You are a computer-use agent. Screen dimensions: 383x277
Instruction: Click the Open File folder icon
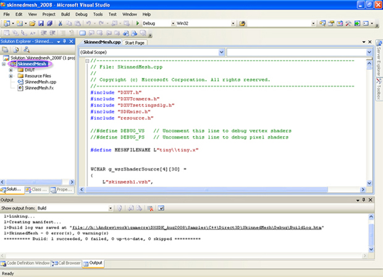[x=32, y=23]
